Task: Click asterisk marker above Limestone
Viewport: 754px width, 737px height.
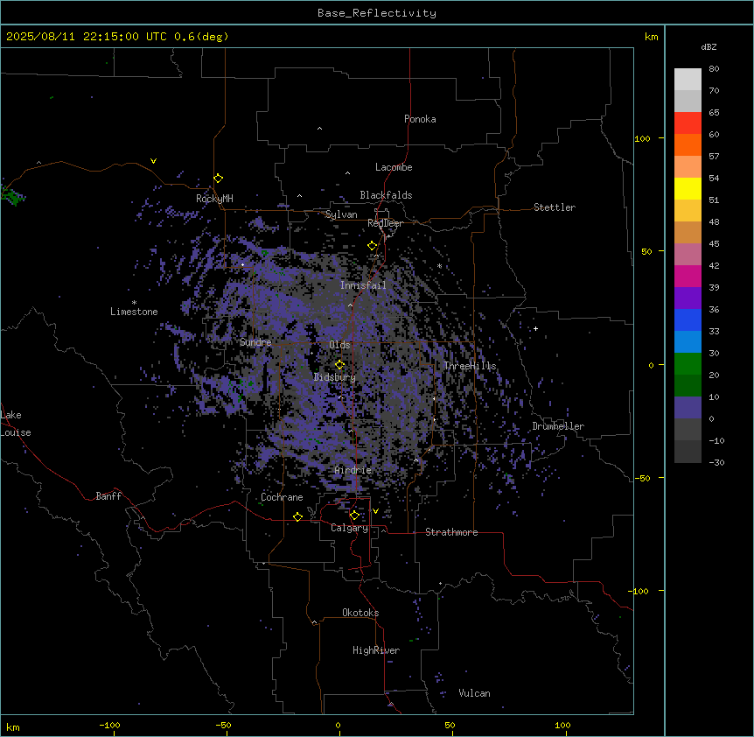Action: [134, 302]
